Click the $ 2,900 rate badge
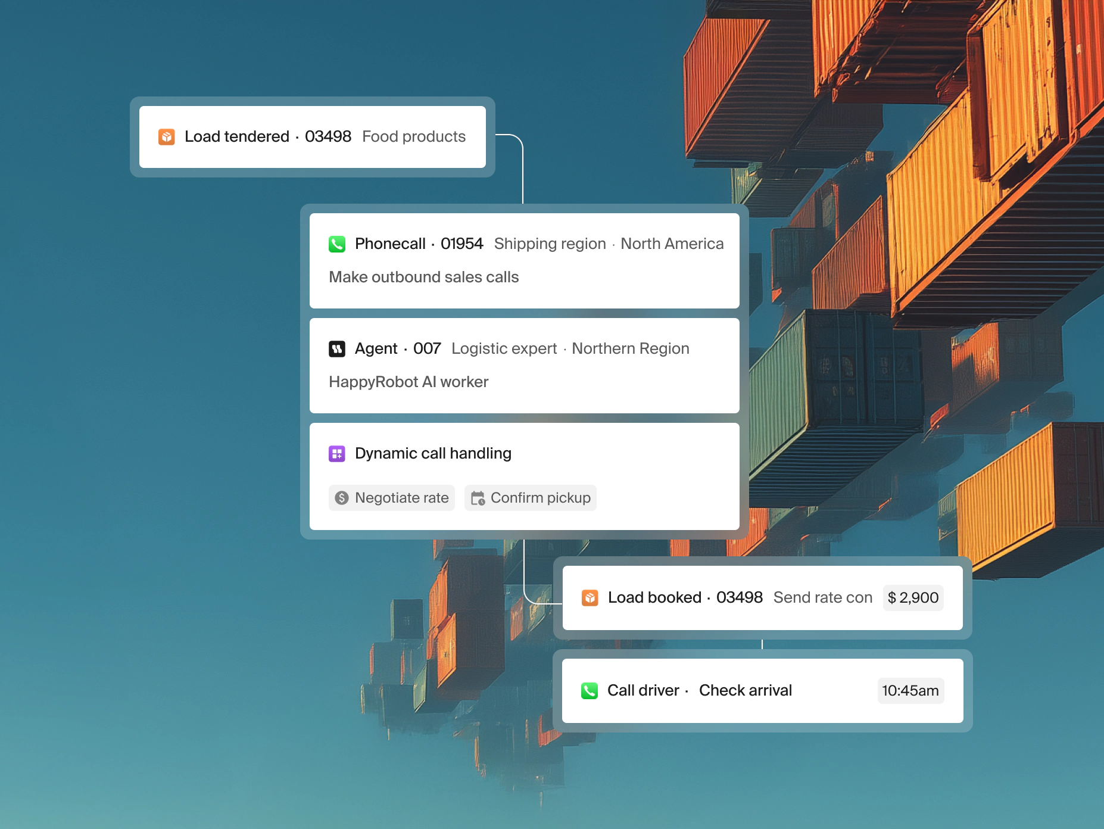 pyautogui.click(x=913, y=598)
